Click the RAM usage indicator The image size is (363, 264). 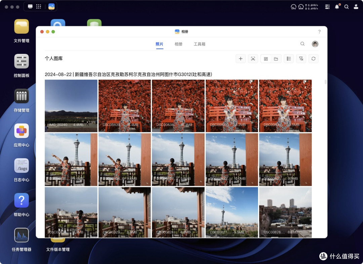pos(301,7)
